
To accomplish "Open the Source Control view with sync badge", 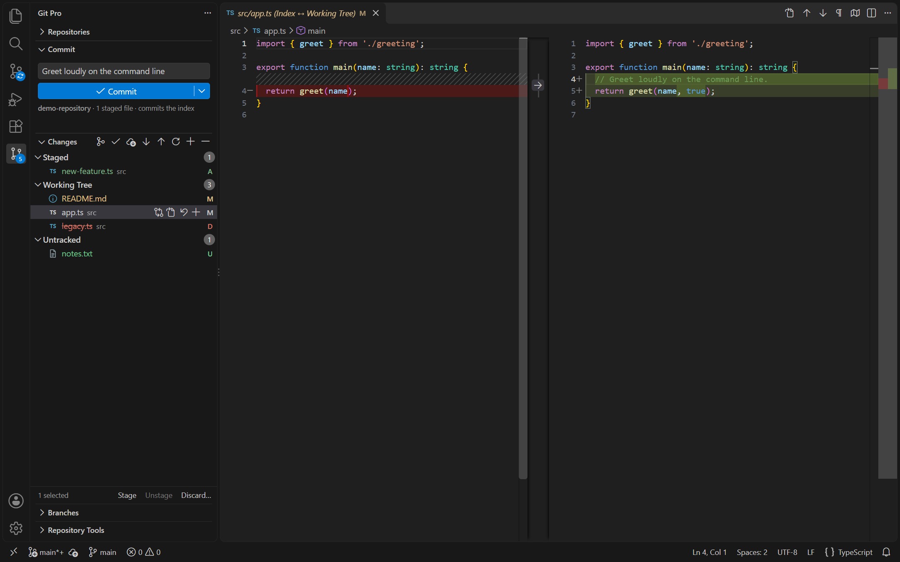I will click(16, 71).
